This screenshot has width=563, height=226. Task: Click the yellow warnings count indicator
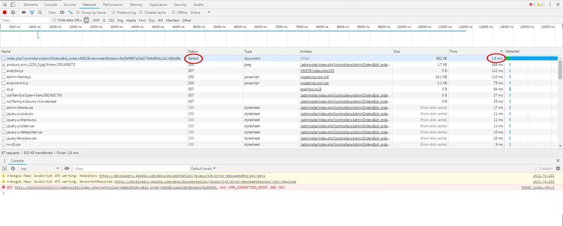coord(540,4)
